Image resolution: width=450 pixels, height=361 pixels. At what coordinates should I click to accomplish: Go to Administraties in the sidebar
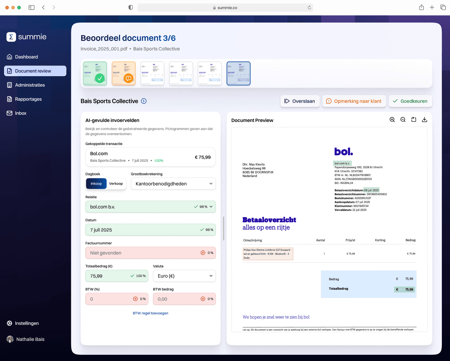point(30,85)
